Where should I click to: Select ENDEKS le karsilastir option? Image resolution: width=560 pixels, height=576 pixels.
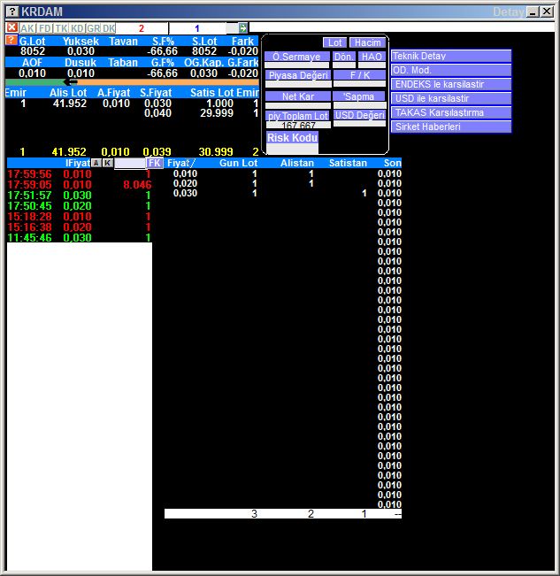coord(450,84)
